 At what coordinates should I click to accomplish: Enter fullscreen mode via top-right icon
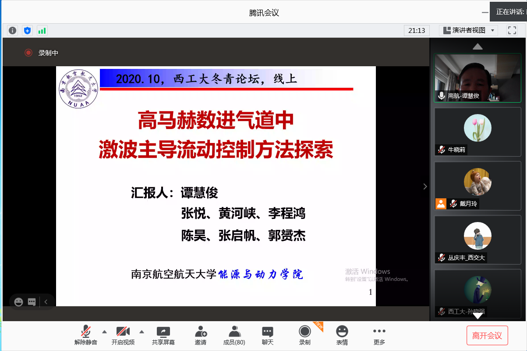click(512, 30)
